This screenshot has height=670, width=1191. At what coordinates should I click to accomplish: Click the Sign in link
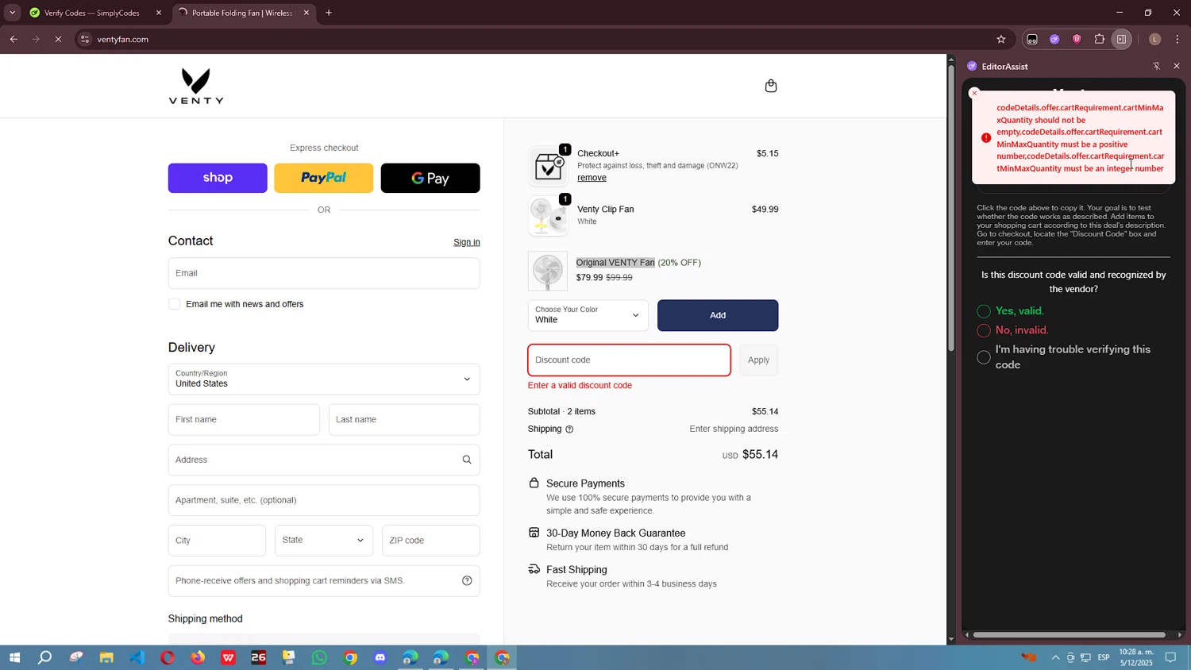point(467,242)
